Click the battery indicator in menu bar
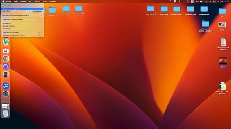231x129 pixels. click(199, 1)
